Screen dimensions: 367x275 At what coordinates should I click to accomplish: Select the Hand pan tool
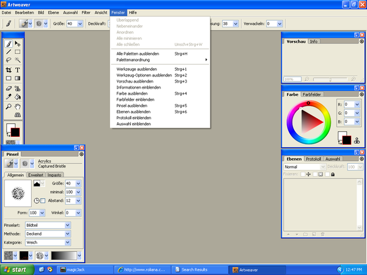pyautogui.click(x=18, y=106)
